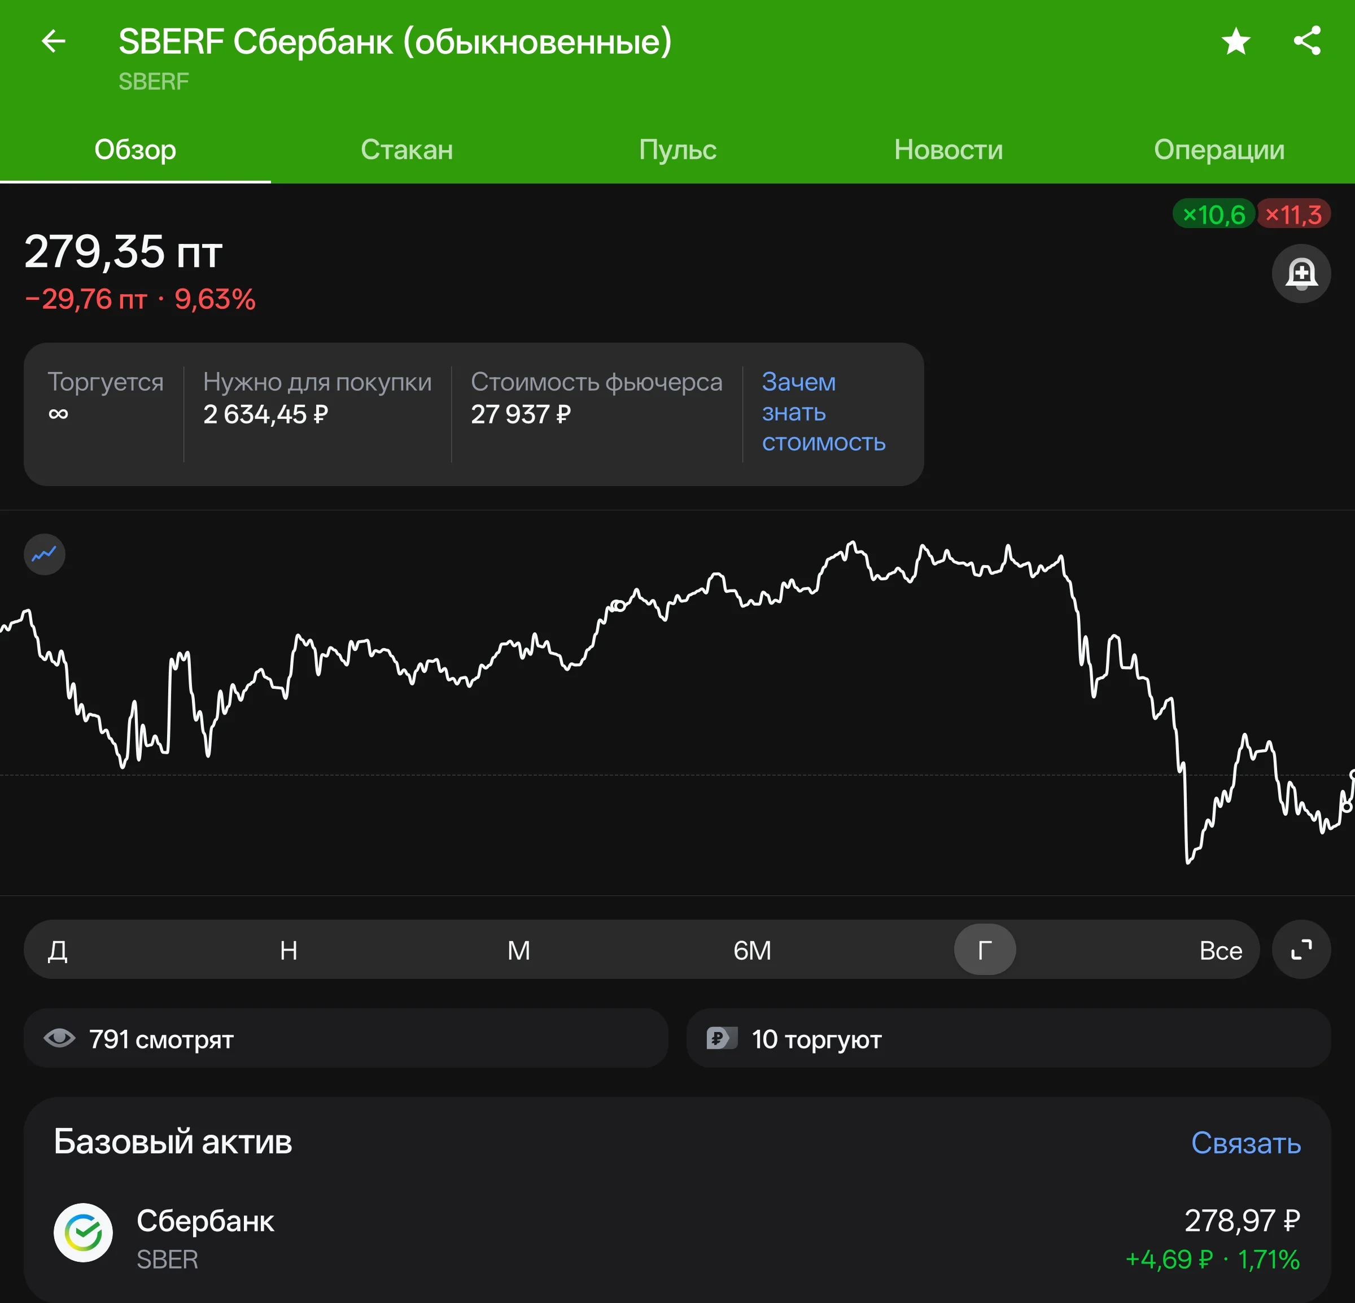
Task: Select the Н chart period
Action: 289,951
